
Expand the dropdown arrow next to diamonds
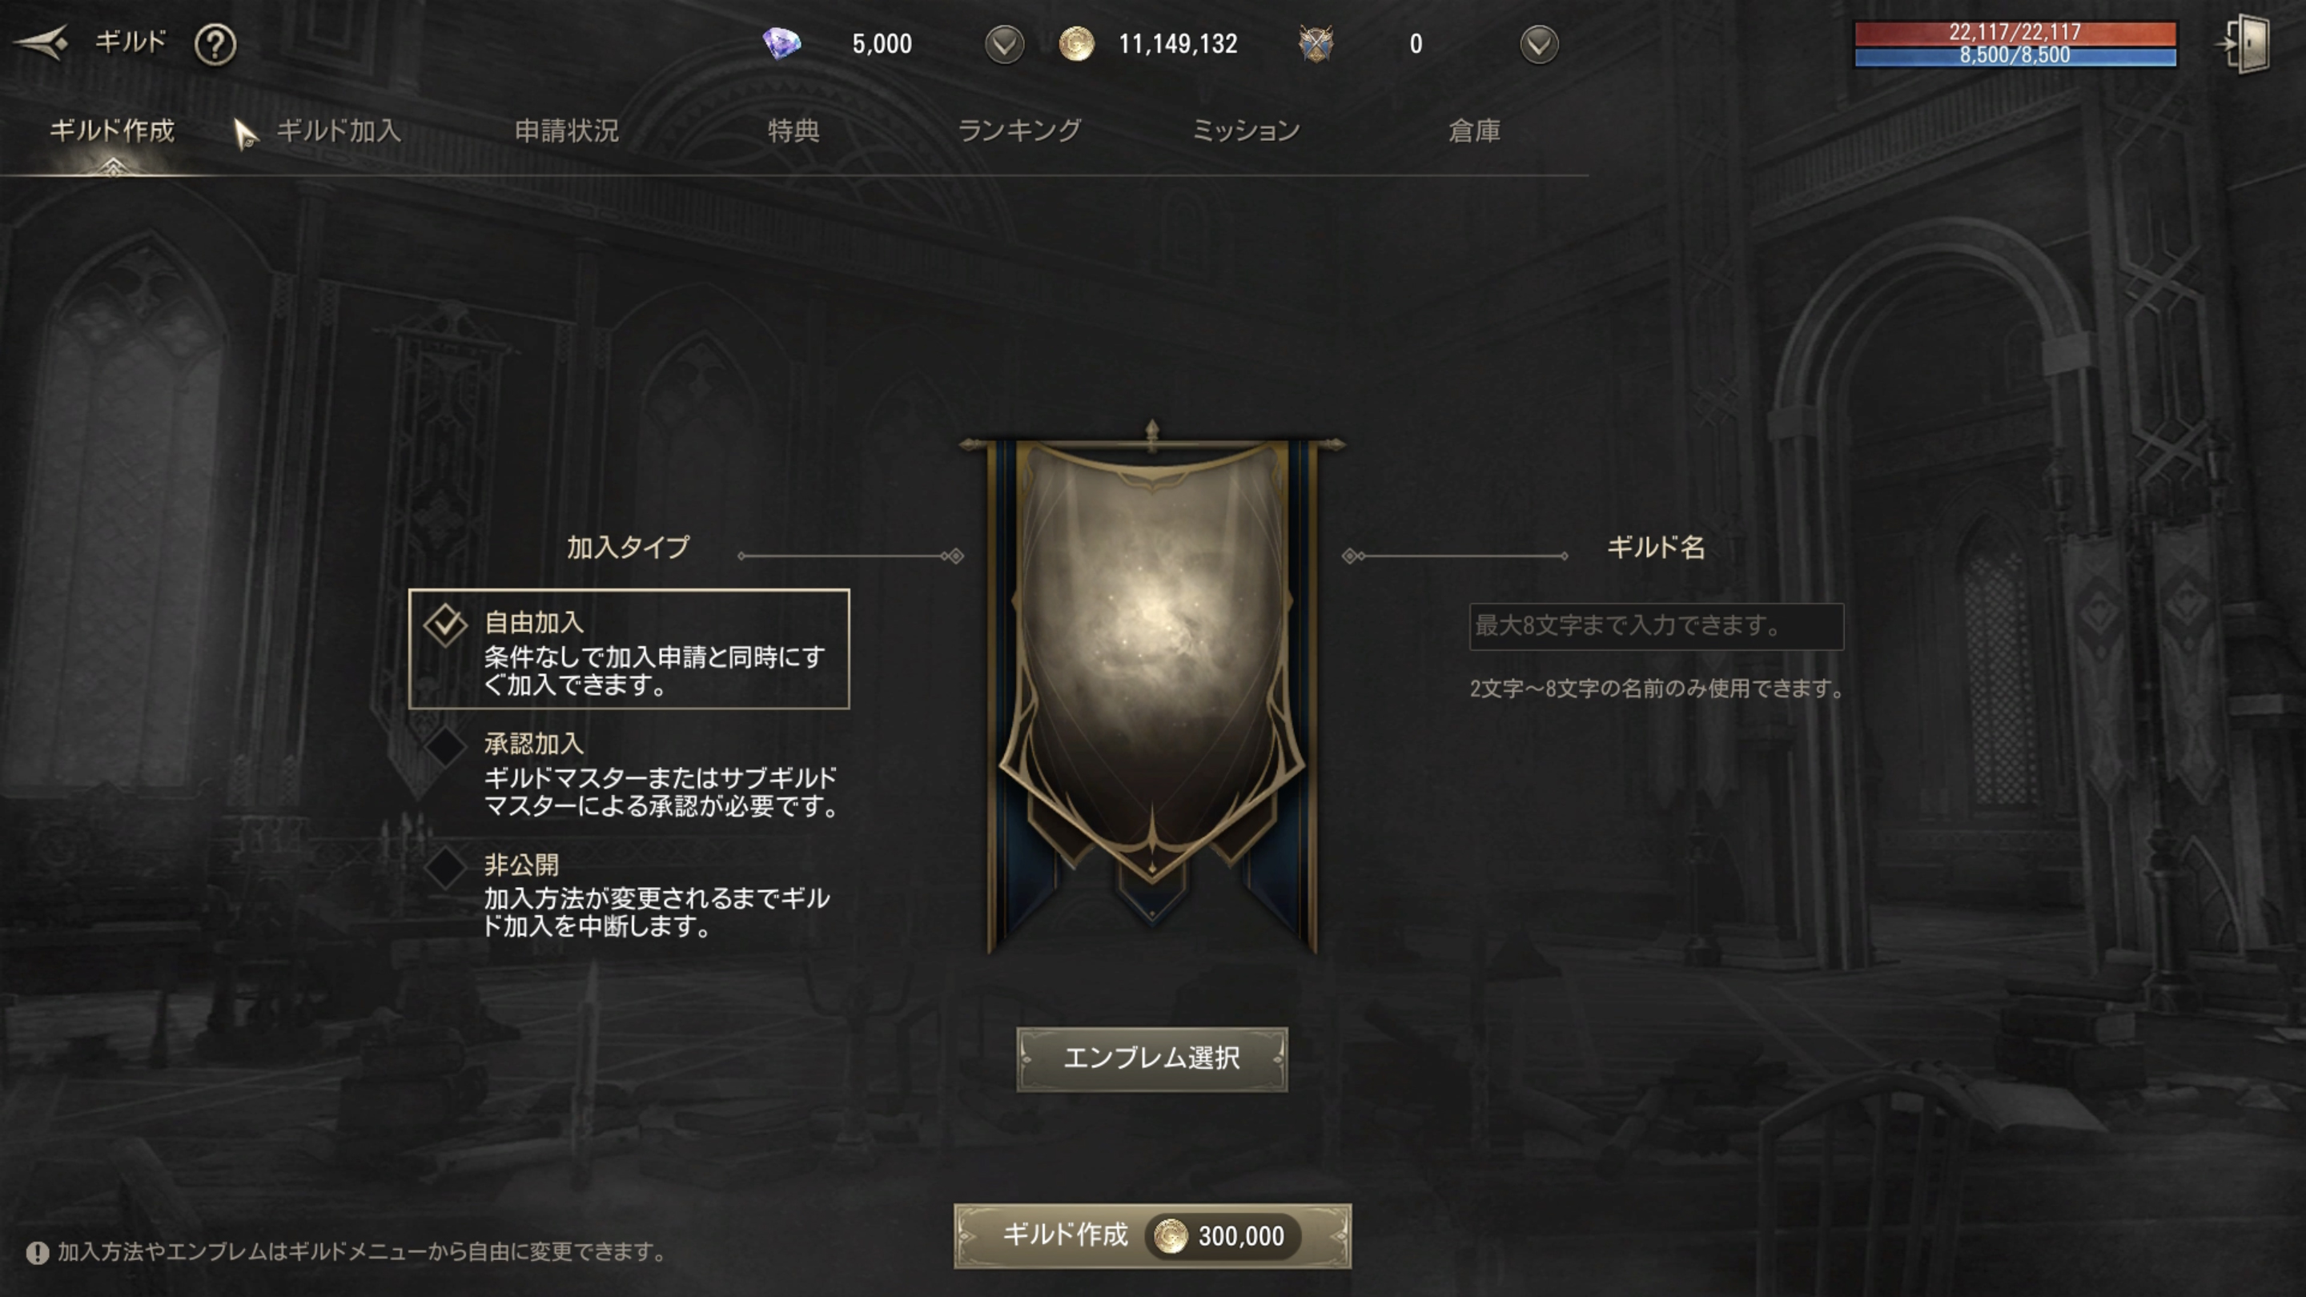[x=1003, y=44]
